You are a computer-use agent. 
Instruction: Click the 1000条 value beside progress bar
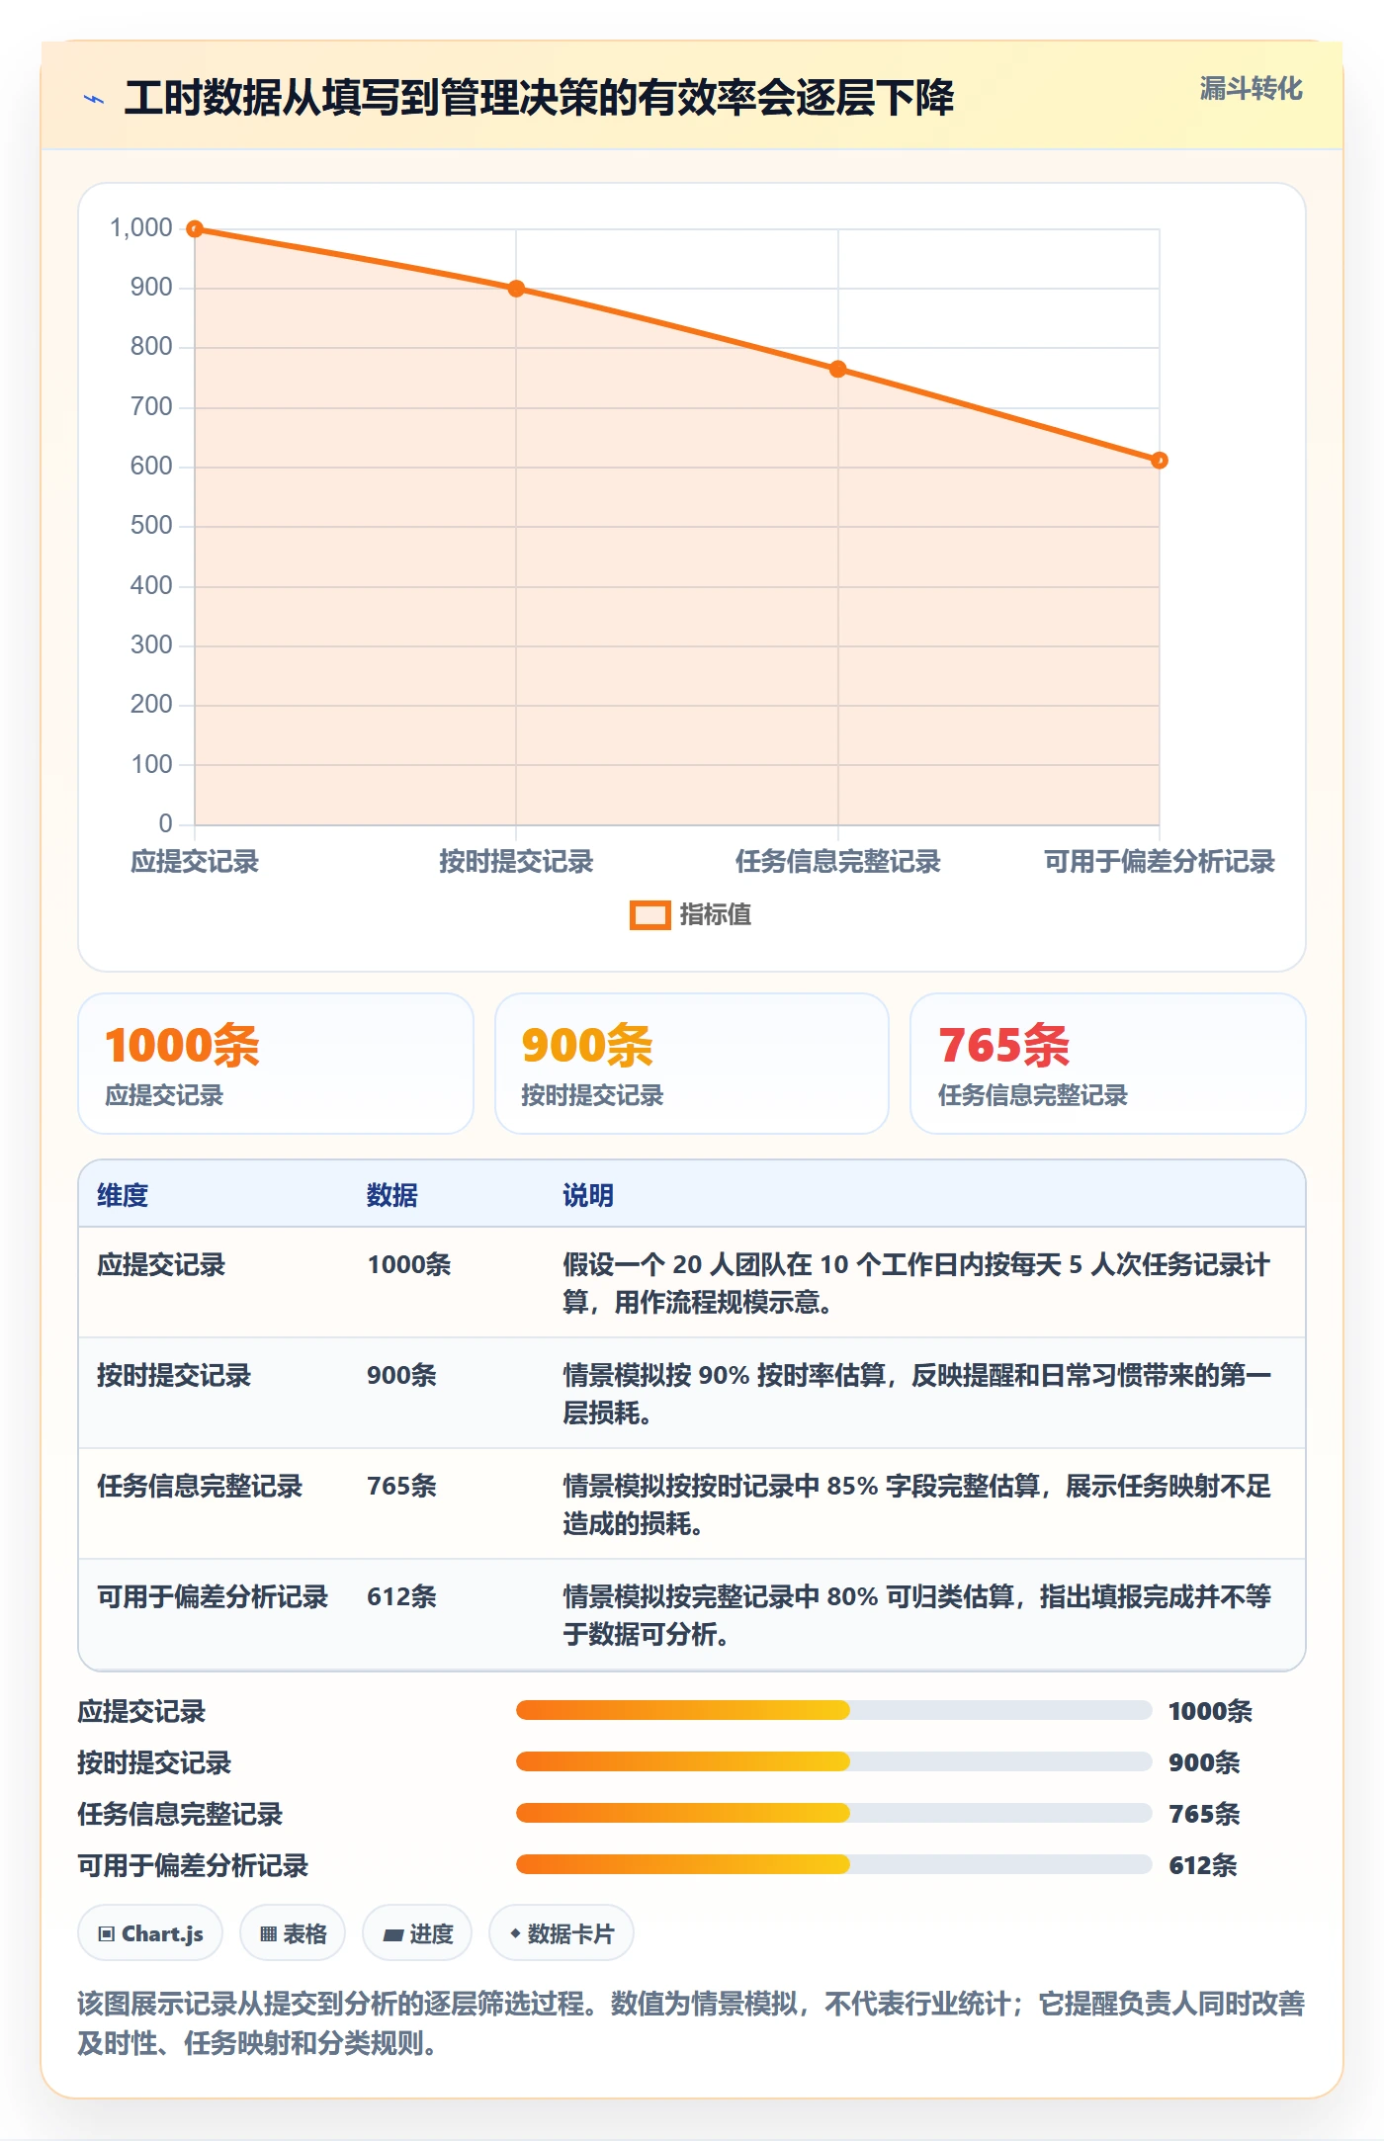click(1210, 1712)
